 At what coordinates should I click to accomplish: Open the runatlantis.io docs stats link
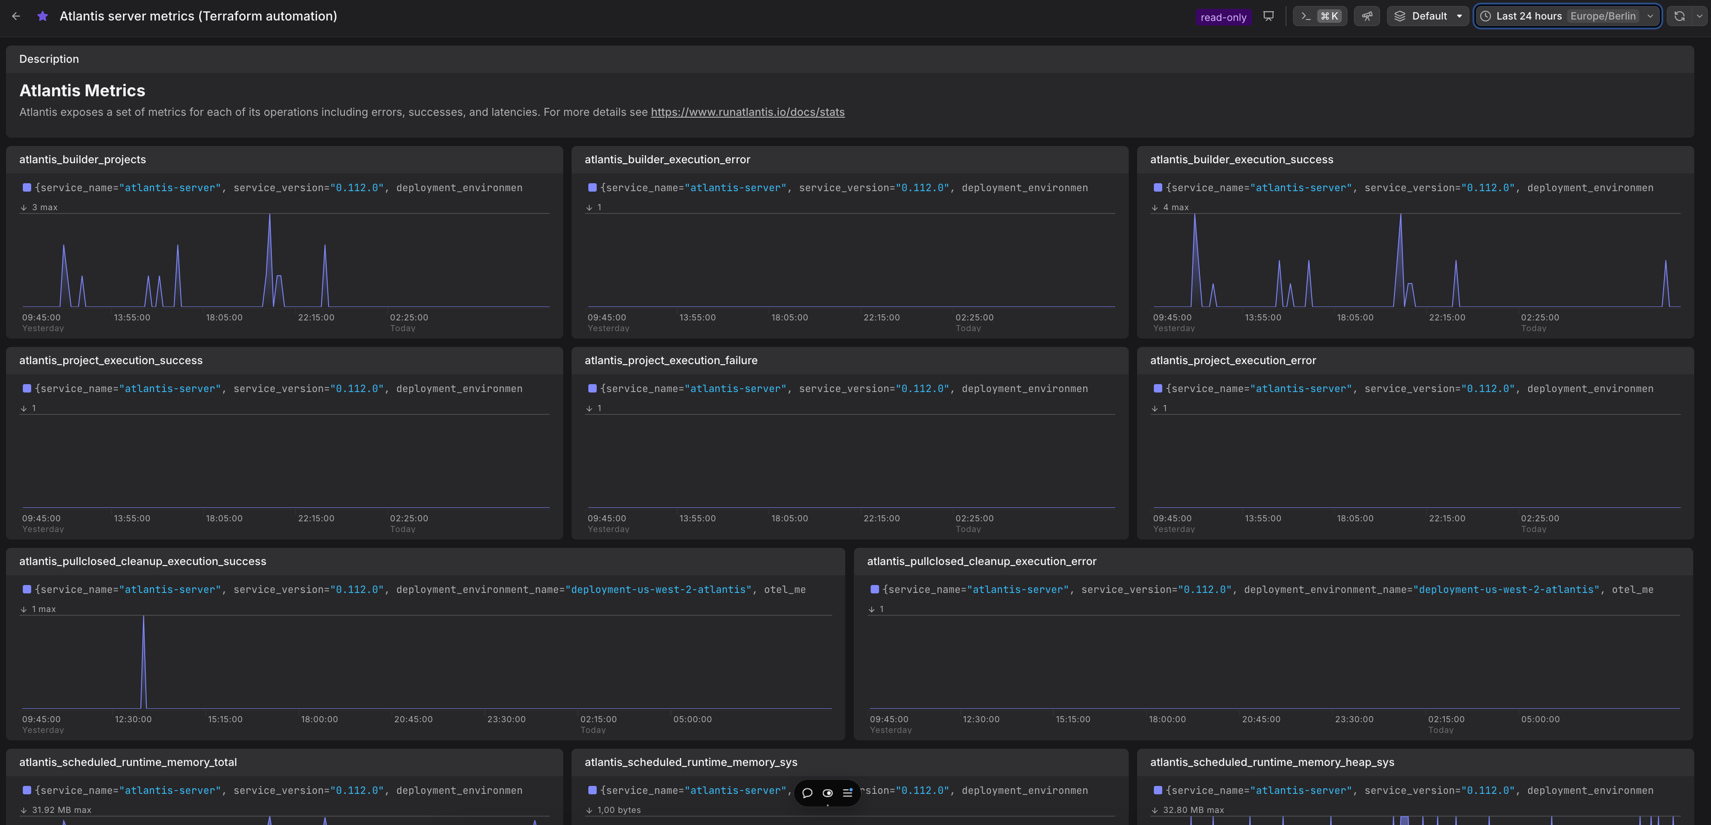747,112
